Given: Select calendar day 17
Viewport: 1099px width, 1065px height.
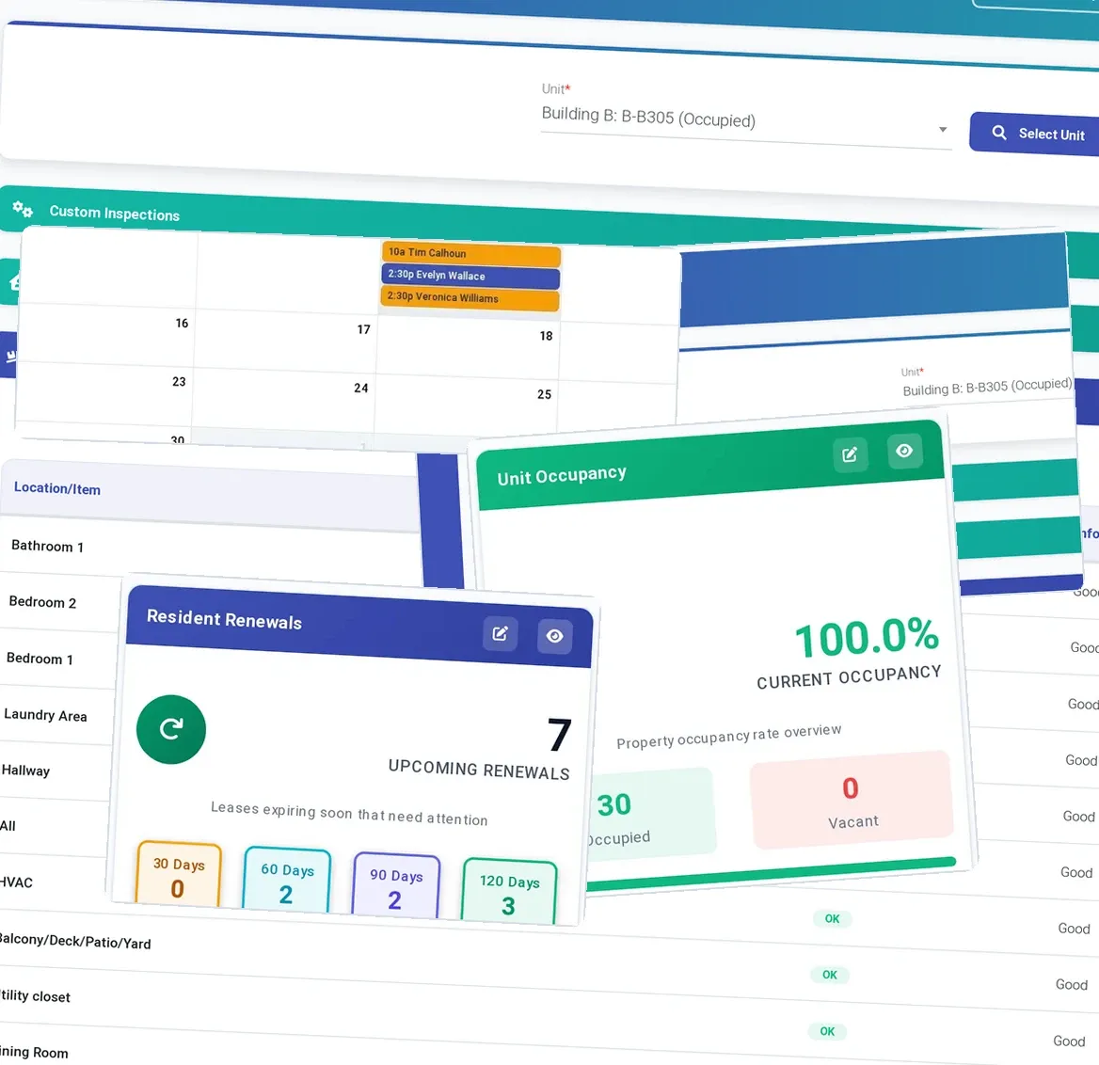Looking at the screenshot, I should click(363, 329).
